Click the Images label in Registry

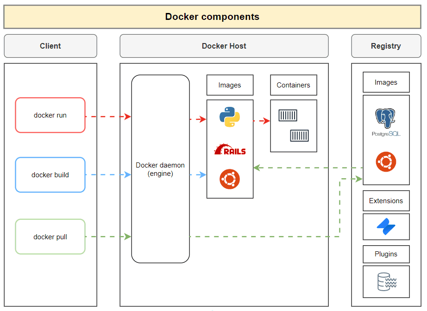tap(386, 82)
